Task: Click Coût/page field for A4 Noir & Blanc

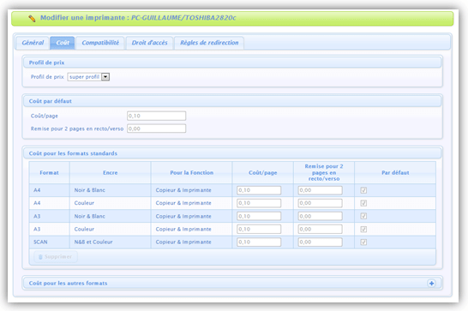Action: [259, 190]
